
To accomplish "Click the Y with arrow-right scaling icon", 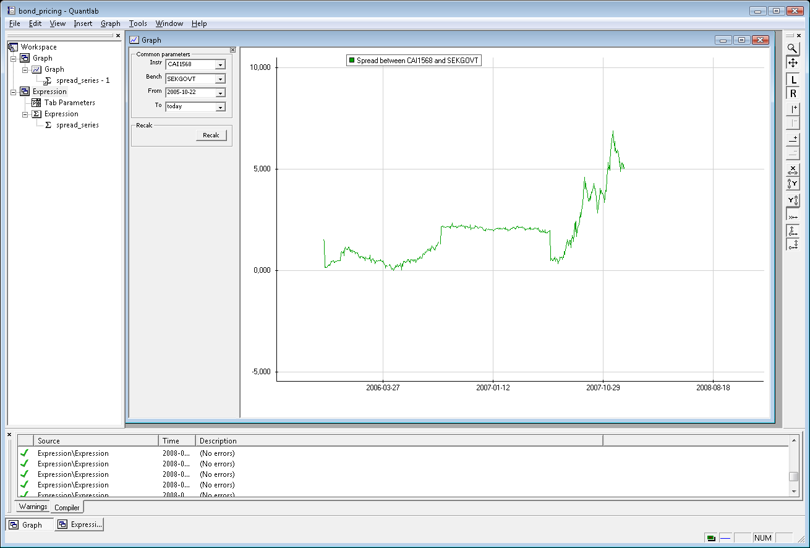I will coord(793,200).
